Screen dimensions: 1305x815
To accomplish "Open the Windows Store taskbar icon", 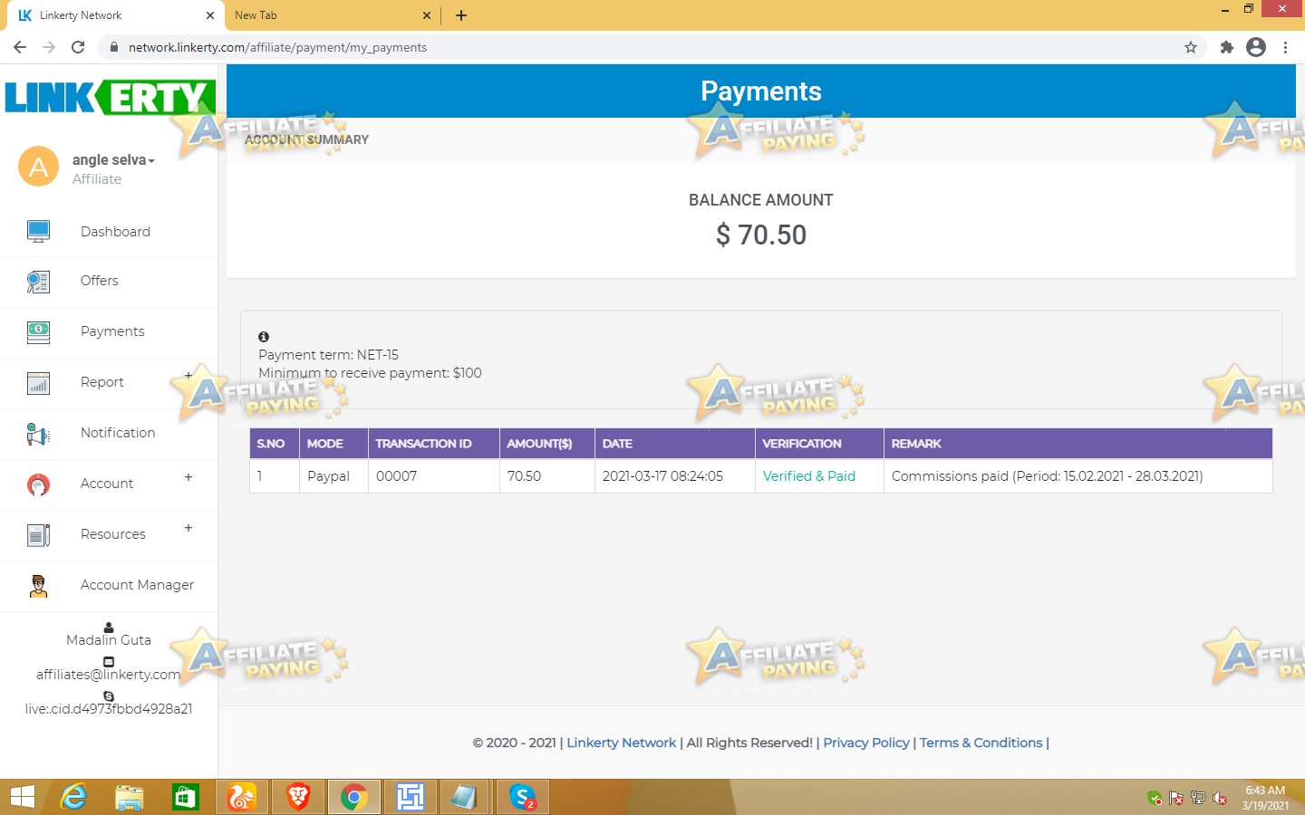I will point(186,797).
